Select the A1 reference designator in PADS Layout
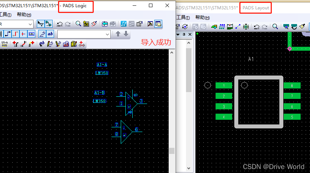The height and width of the screenshot is (173, 310). tap(251, 59)
